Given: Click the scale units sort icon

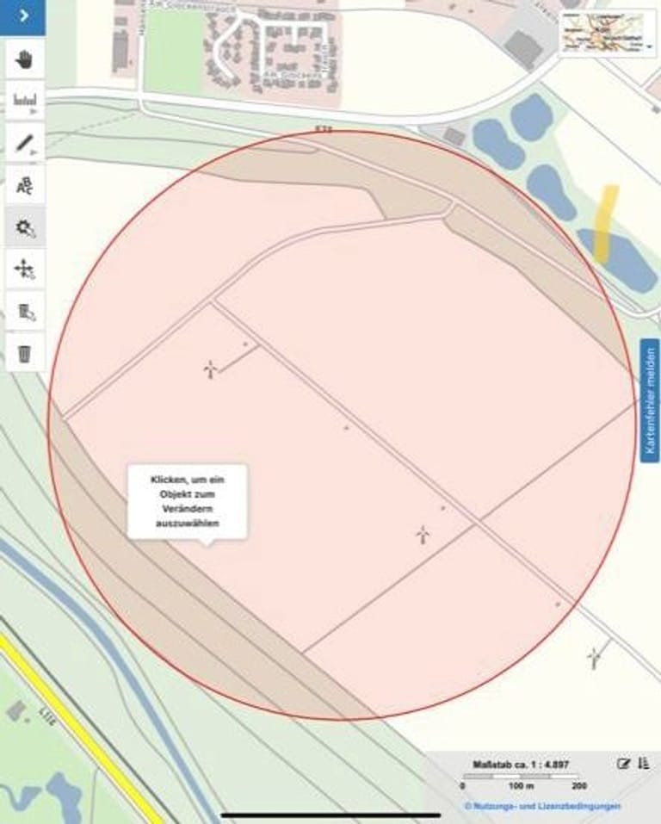Looking at the screenshot, I should point(644,764).
